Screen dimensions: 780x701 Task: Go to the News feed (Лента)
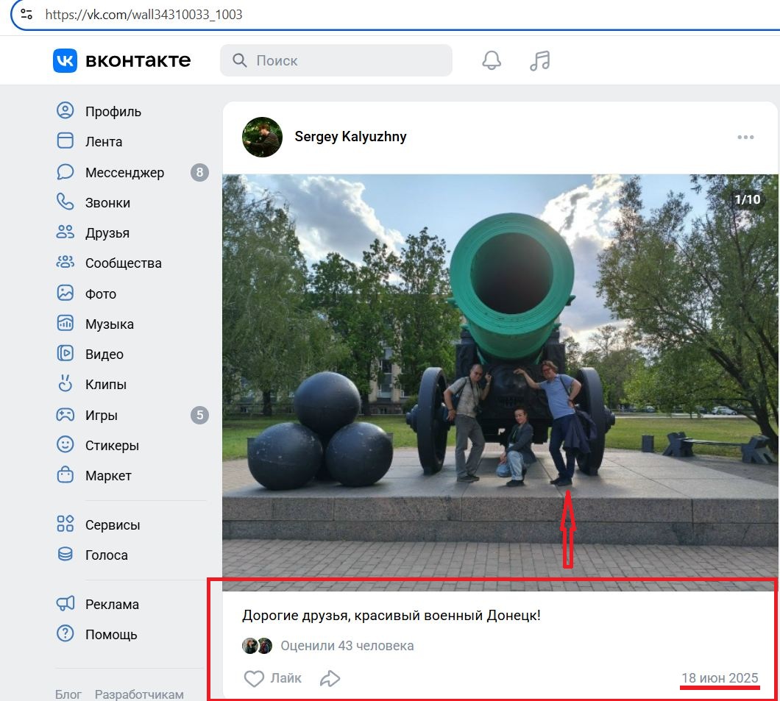click(x=104, y=142)
